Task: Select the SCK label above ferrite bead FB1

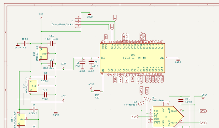Action: (147, 91)
